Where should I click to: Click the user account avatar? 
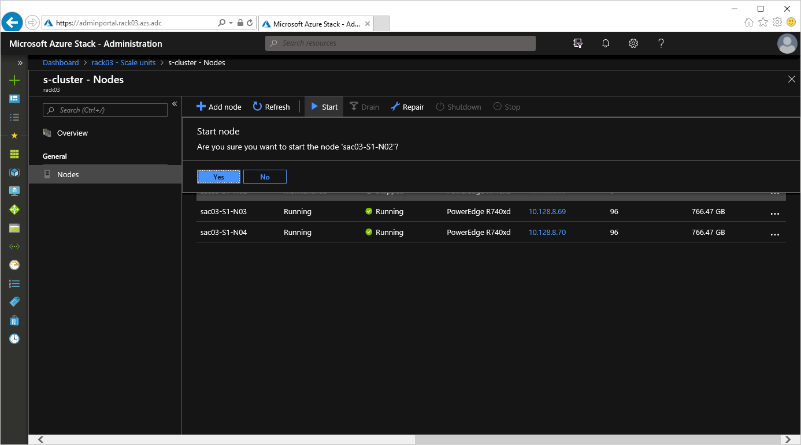[787, 44]
